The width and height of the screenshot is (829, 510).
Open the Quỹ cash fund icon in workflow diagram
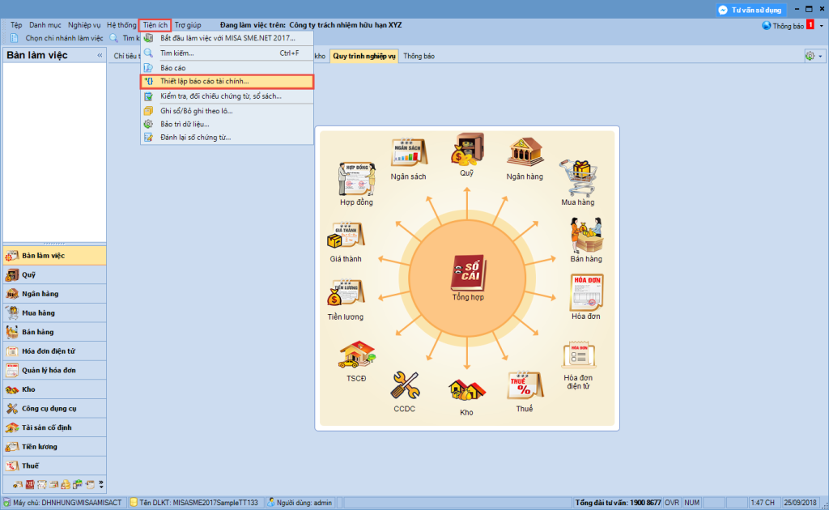point(467,151)
